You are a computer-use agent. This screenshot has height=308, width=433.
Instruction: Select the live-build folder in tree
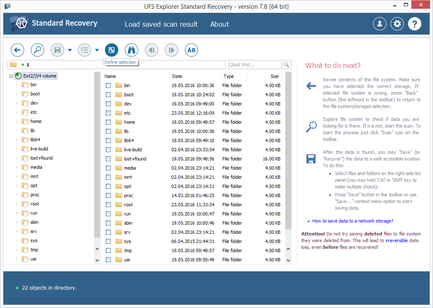coord(39,149)
